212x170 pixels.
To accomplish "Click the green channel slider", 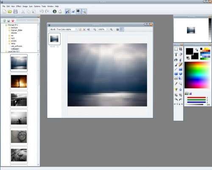I will point(196,100).
